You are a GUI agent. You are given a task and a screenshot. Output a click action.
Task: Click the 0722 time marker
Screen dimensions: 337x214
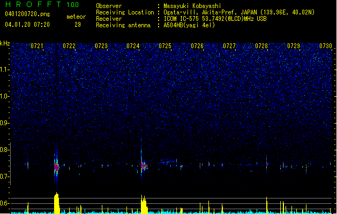coord(69,46)
